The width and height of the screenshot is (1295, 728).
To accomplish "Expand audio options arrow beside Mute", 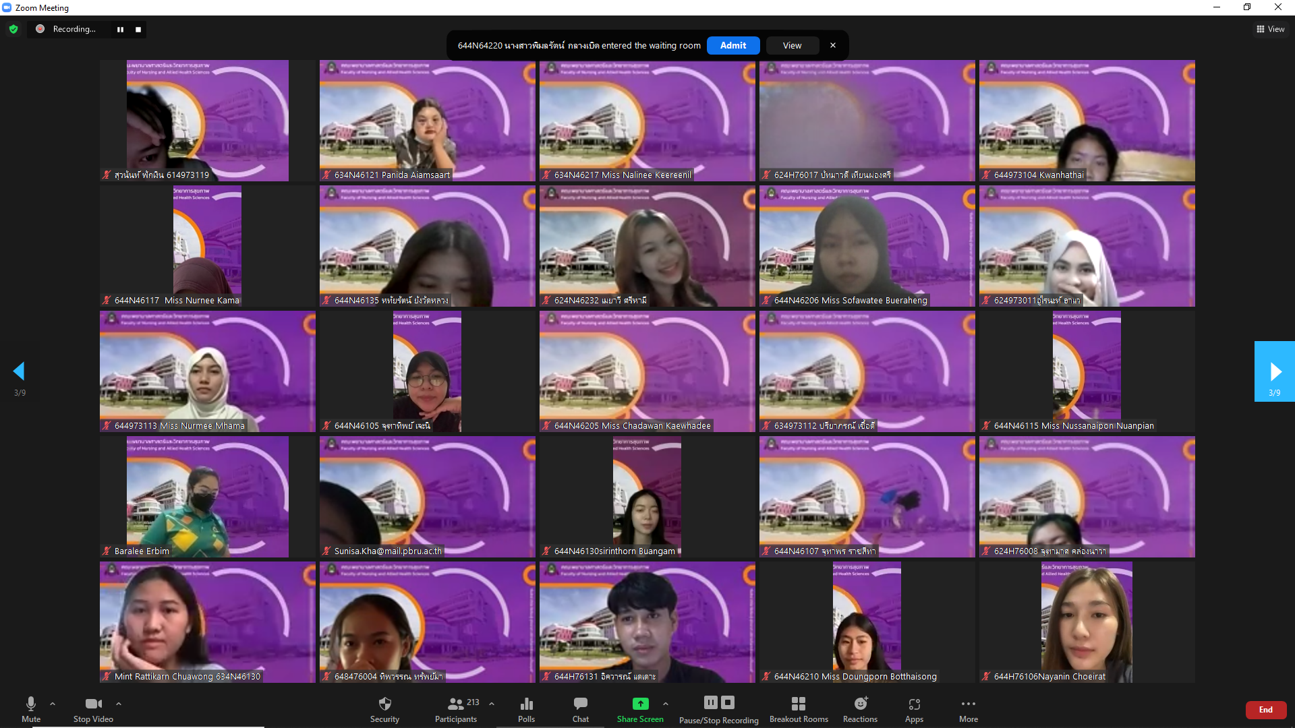I will (x=53, y=704).
